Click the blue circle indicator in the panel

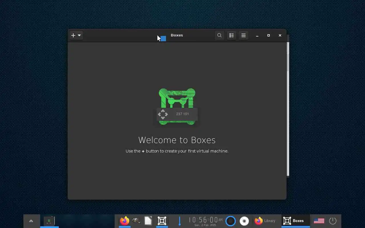coord(231,221)
